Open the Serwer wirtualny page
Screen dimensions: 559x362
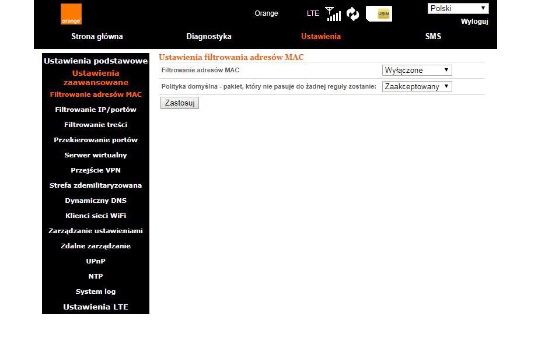[x=96, y=155]
